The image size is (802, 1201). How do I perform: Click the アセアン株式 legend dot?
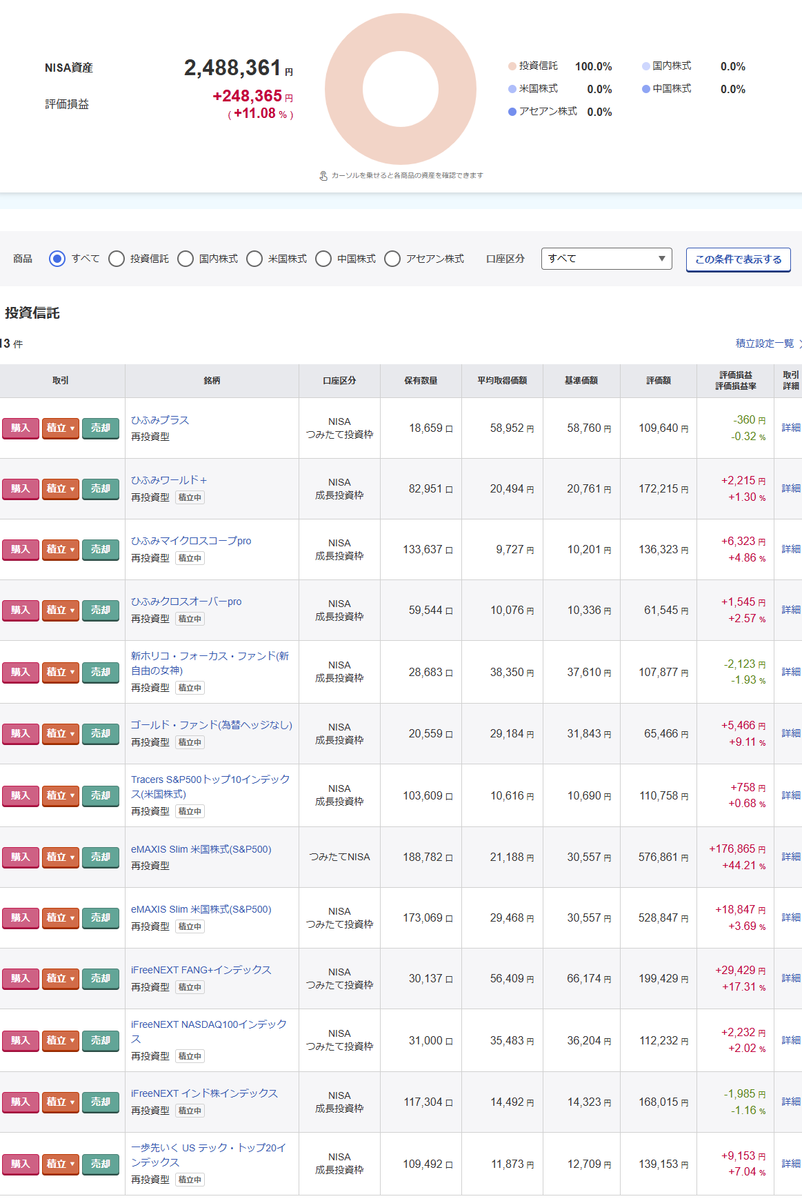512,112
